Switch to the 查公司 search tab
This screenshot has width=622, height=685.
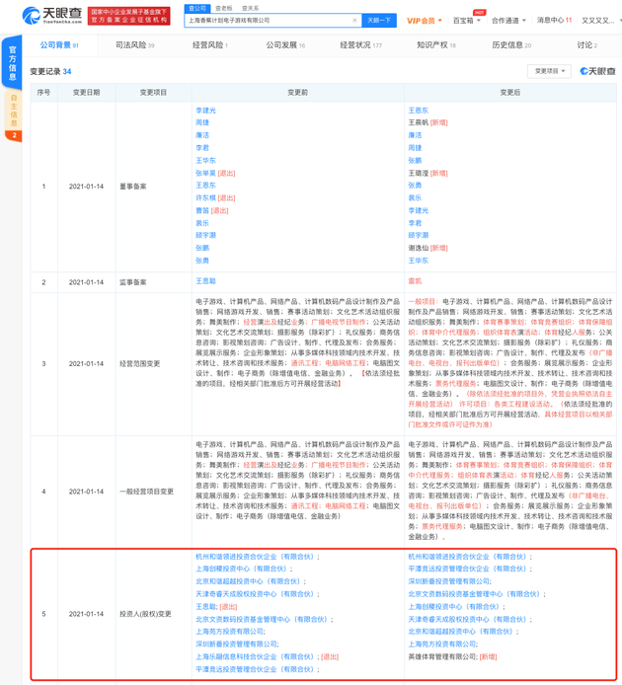pyautogui.click(x=197, y=8)
